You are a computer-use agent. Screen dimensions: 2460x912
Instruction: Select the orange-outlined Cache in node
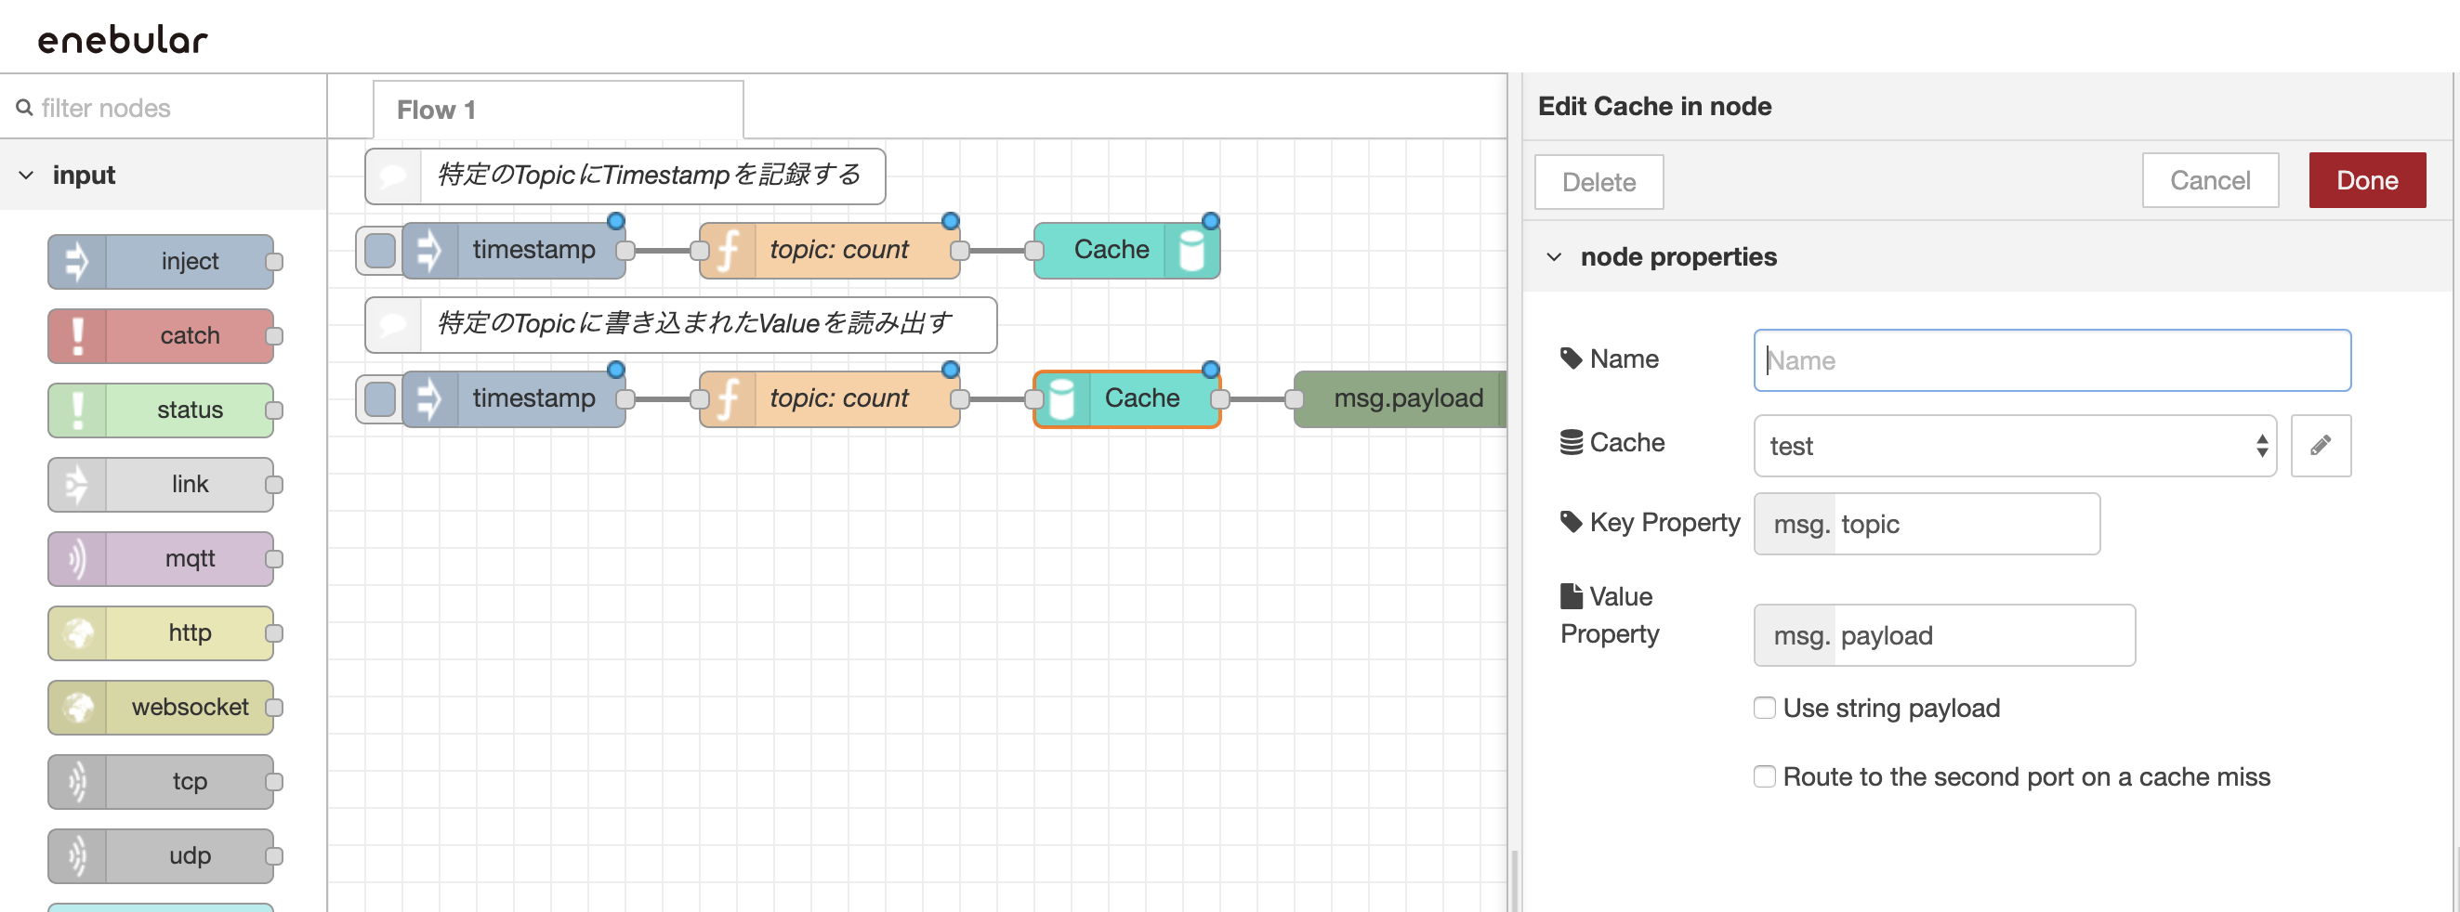pyautogui.click(x=1125, y=398)
